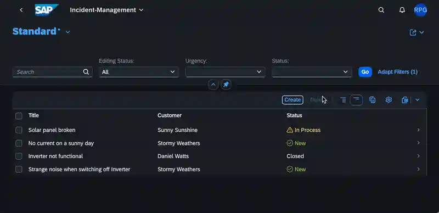439x213 pixels.
Task: Click the magnifier icon in Search field
Action: coord(86,72)
